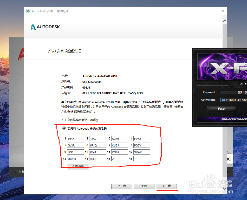
Task: Select the 'I have an Autodesk activation code' radio
Action: [x=64, y=128]
